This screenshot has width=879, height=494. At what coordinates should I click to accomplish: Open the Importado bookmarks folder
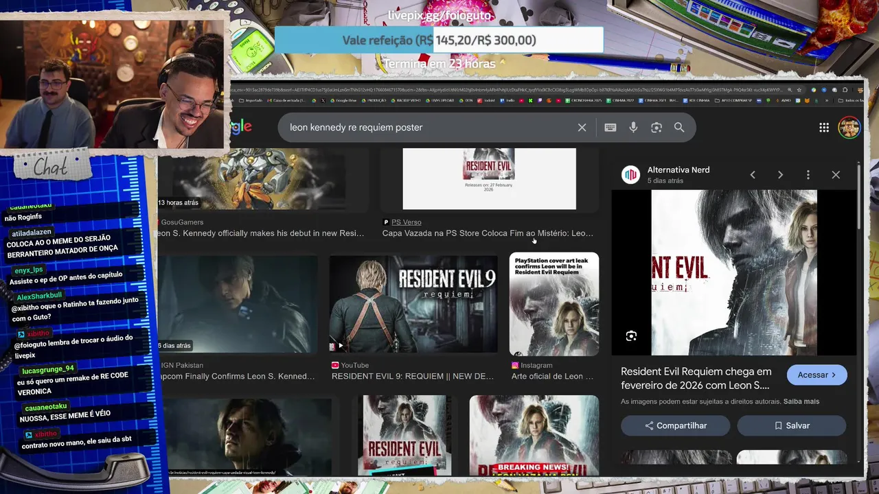[x=251, y=100]
